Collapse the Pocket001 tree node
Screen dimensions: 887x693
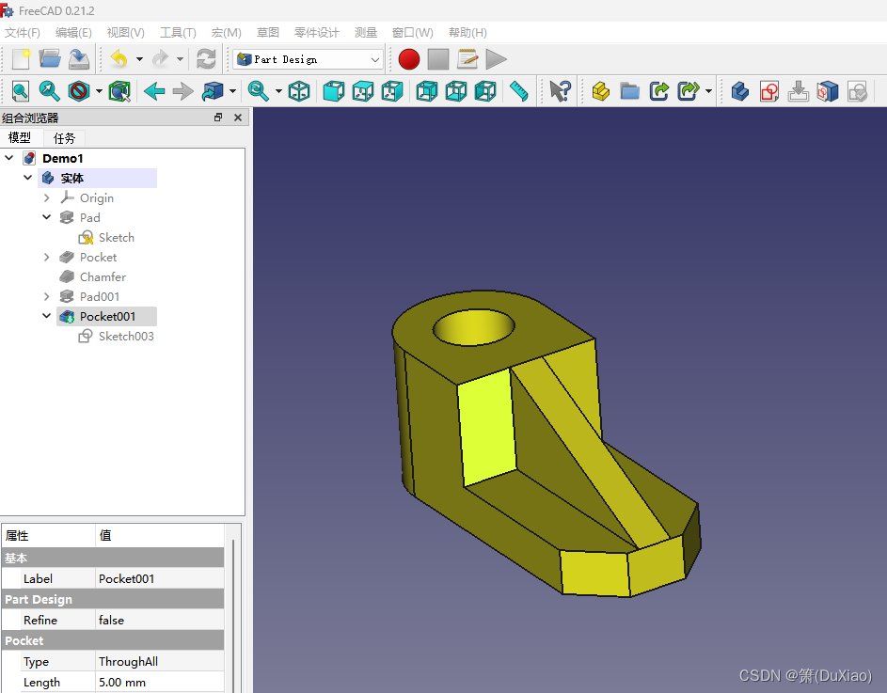coord(46,316)
